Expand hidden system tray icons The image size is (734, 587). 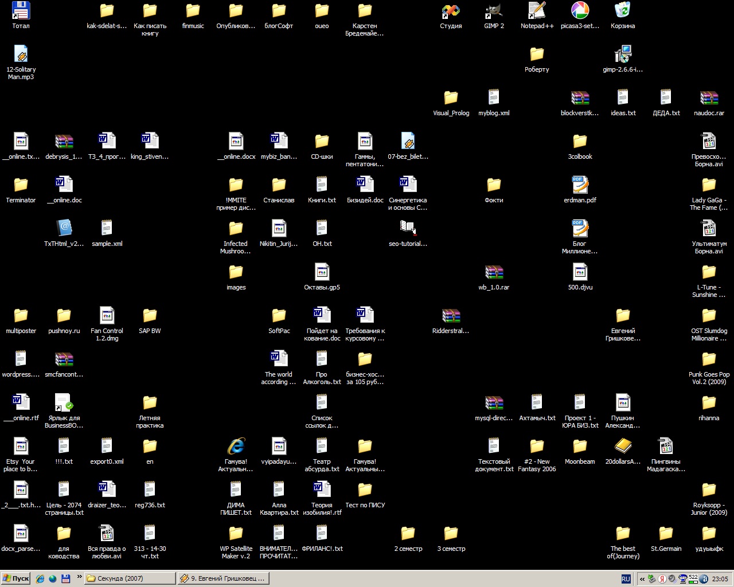642,579
